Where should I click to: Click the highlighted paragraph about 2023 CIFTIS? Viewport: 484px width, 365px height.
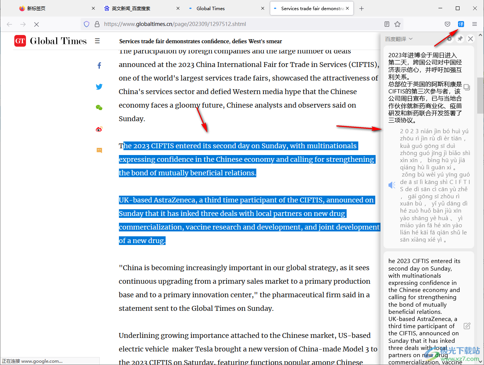(x=247, y=159)
